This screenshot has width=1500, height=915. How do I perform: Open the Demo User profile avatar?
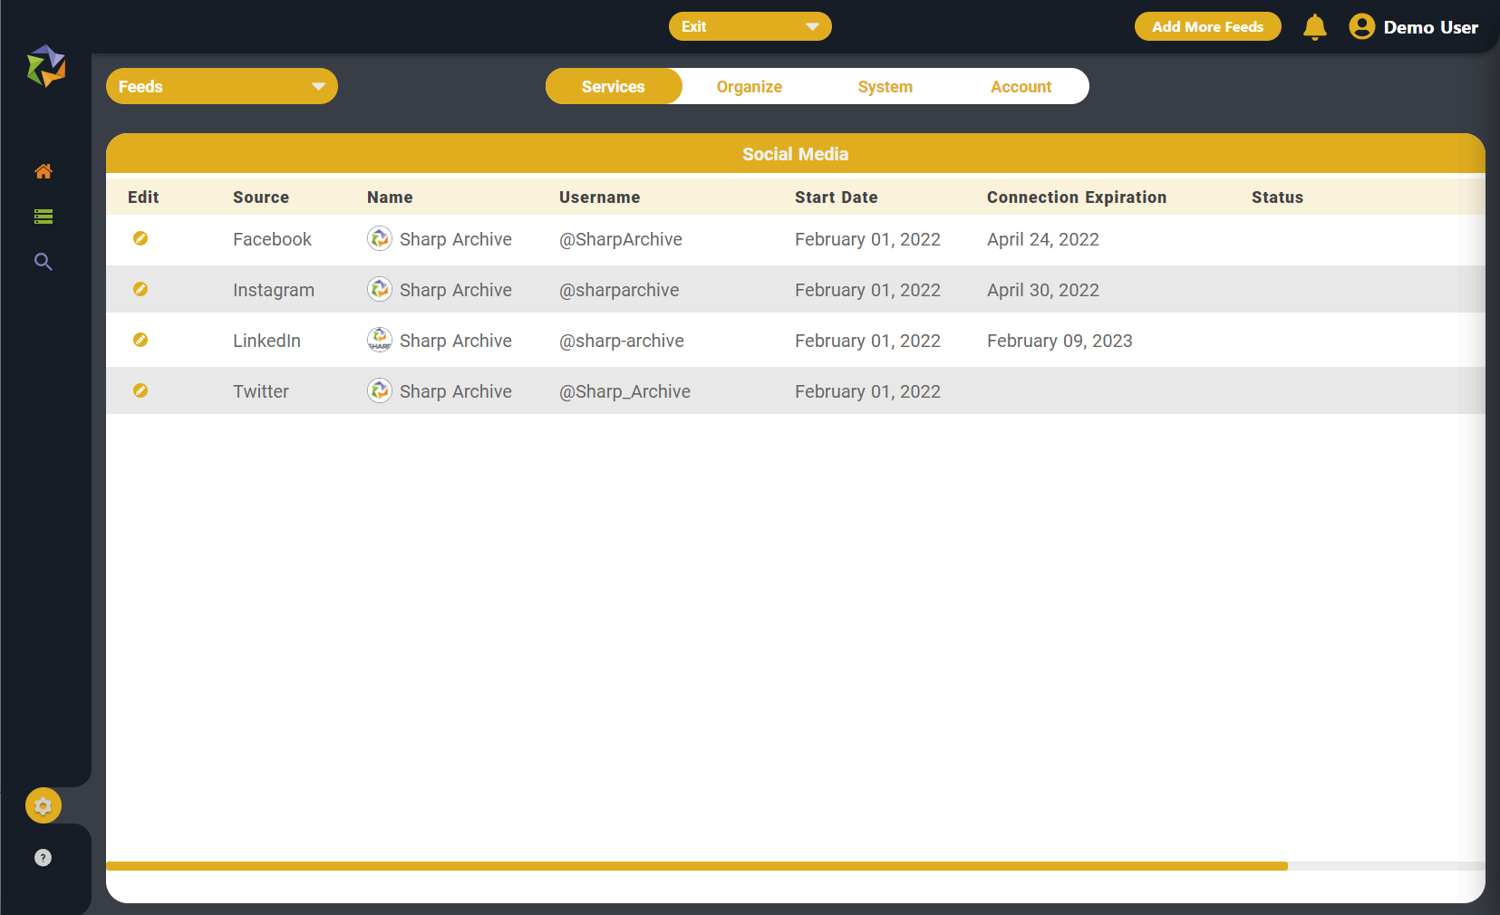point(1361,26)
